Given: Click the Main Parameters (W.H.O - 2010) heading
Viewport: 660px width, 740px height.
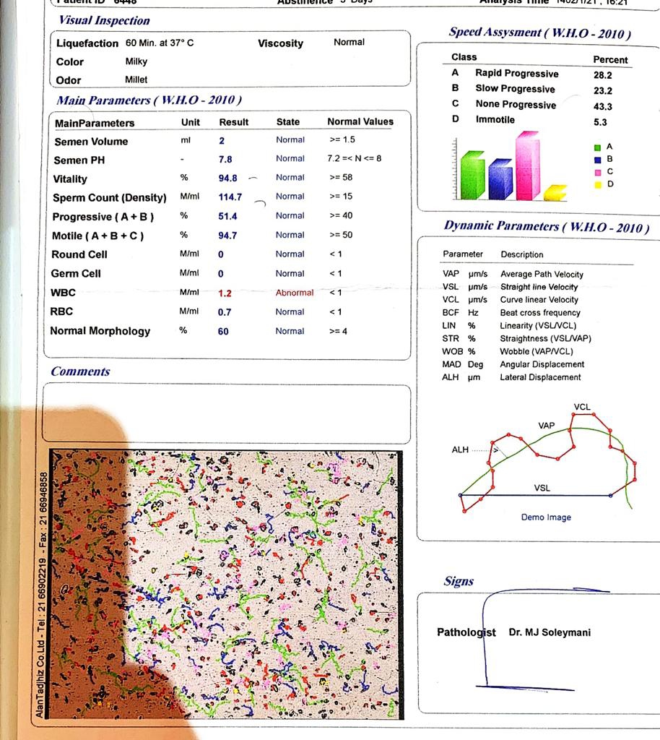Looking at the screenshot, I should [149, 100].
